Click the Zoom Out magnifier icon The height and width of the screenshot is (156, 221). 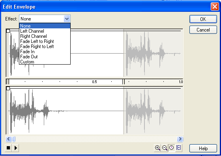165,148
